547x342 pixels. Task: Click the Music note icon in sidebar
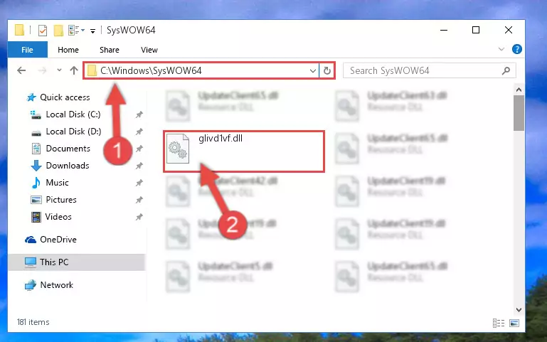(x=36, y=183)
